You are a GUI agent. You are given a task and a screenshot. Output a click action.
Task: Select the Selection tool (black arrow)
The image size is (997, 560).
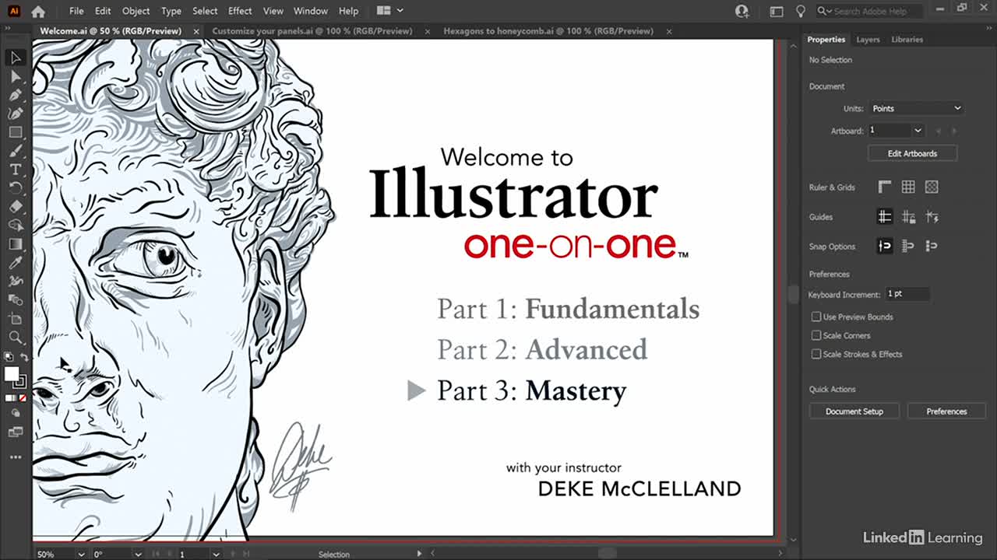click(x=15, y=58)
